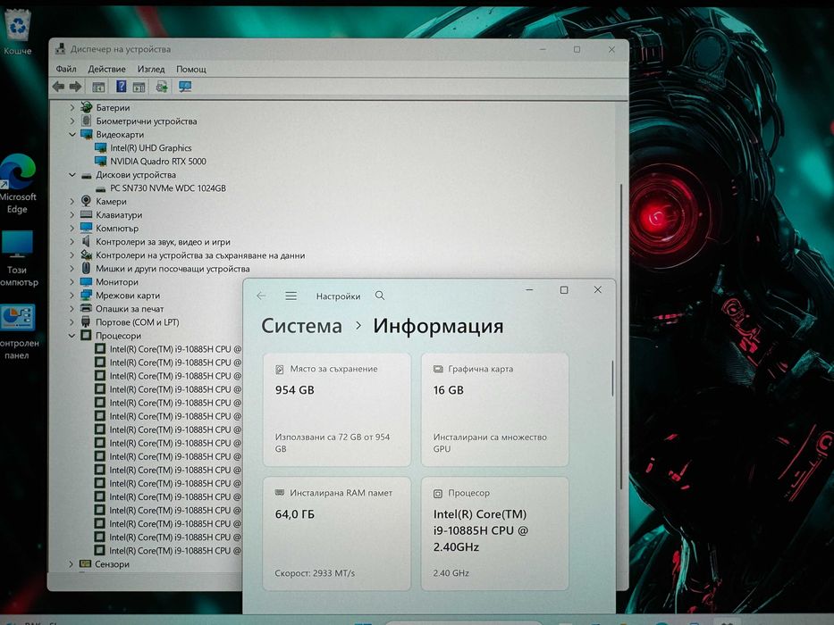
Task: Click the NVIDIA Quadro RTX 5000 device icon
Action: coord(100,161)
